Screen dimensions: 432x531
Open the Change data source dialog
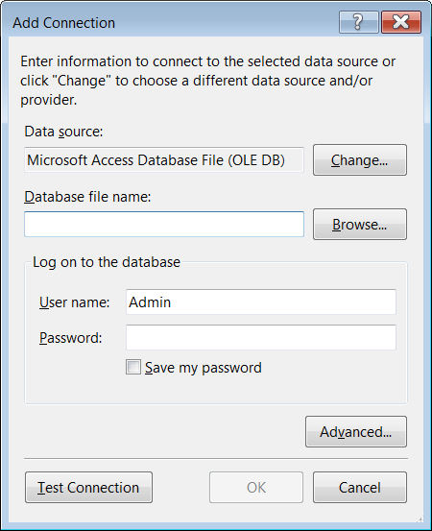pyautogui.click(x=360, y=159)
